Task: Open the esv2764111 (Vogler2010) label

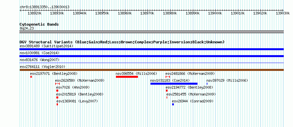Action: click(x=42, y=67)
